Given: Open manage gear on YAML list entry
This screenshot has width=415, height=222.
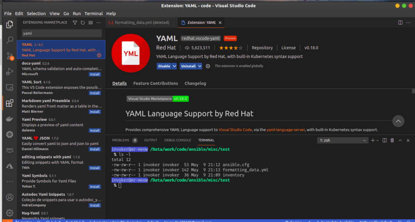Looking at the screenshot, I should tap(99, 55).
